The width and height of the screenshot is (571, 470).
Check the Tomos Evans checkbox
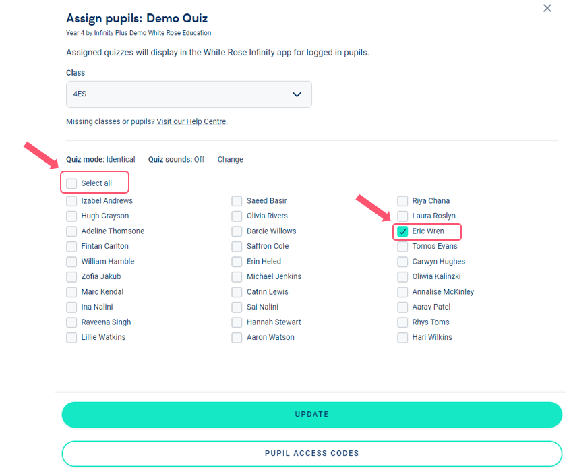click(x=402, y=246)
